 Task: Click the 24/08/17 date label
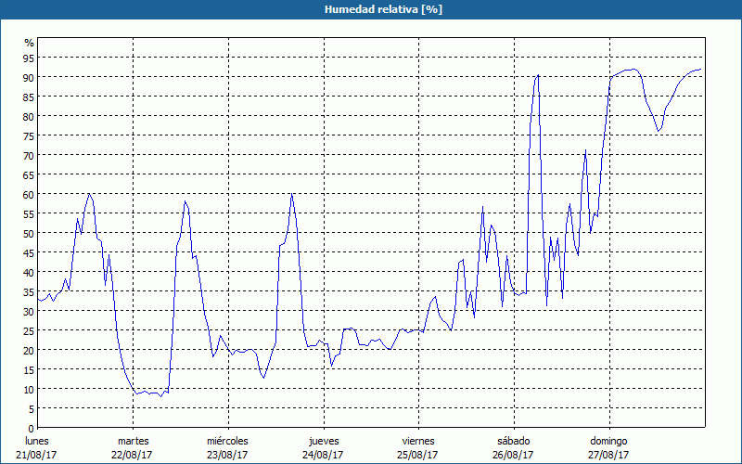coord(323,455)
